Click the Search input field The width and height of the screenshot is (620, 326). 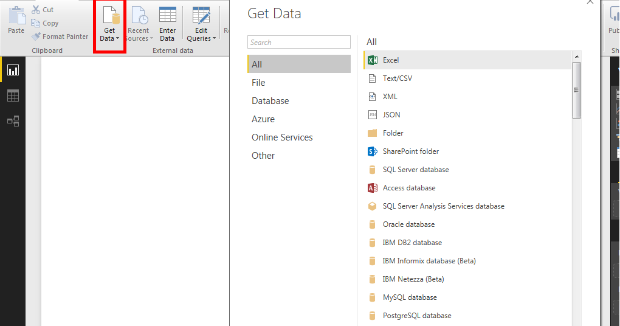tap(299, 42)
